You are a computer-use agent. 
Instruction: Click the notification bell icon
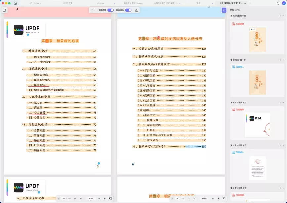click(x=278, y=3)
